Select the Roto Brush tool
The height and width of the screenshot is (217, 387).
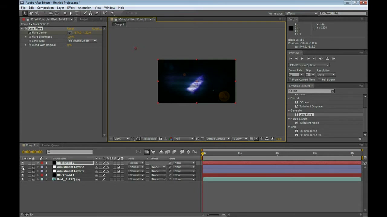point(105,13)
